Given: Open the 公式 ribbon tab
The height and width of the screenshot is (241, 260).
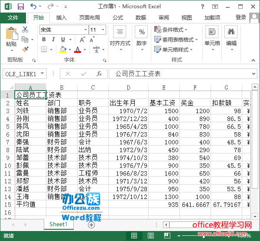Looking at the screenshot, I should tap(118, 18).
